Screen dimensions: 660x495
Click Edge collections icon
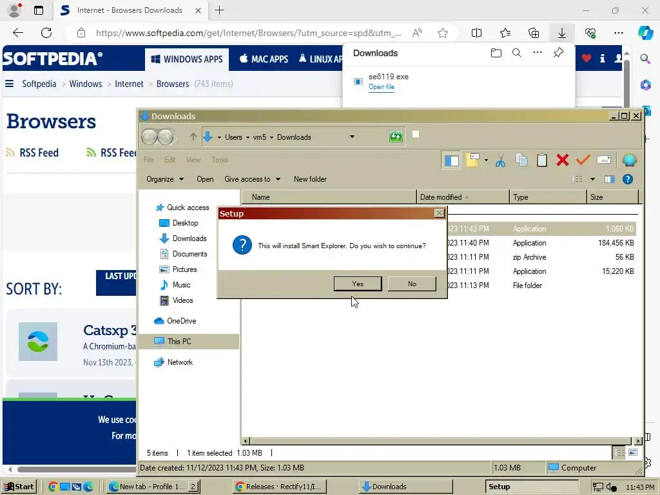point(533,33)
